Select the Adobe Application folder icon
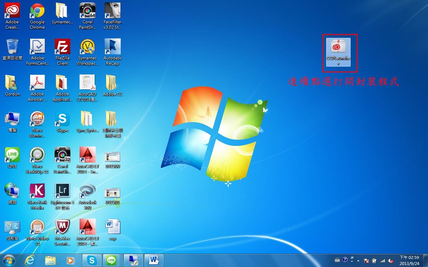 [63, 88]
